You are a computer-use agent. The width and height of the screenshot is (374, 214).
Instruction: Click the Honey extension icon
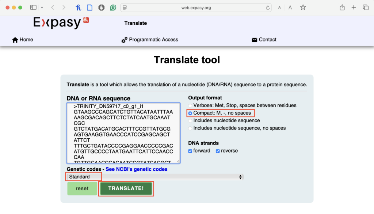(78, 7)
